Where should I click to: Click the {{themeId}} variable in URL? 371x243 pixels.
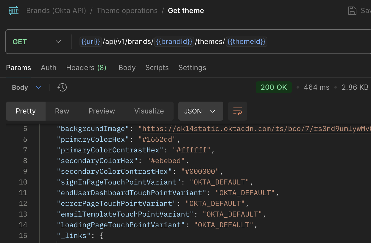pos(246,42)
